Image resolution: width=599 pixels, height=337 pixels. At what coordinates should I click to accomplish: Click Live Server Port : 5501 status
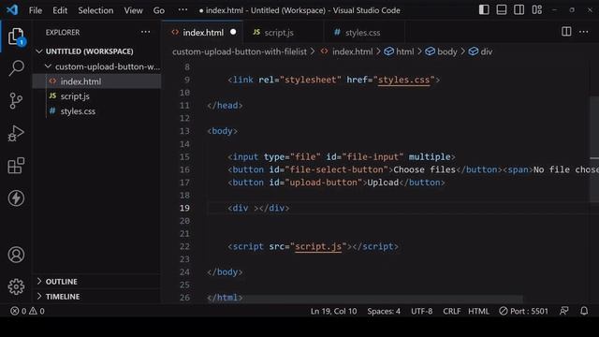click(x=523, y=311)
